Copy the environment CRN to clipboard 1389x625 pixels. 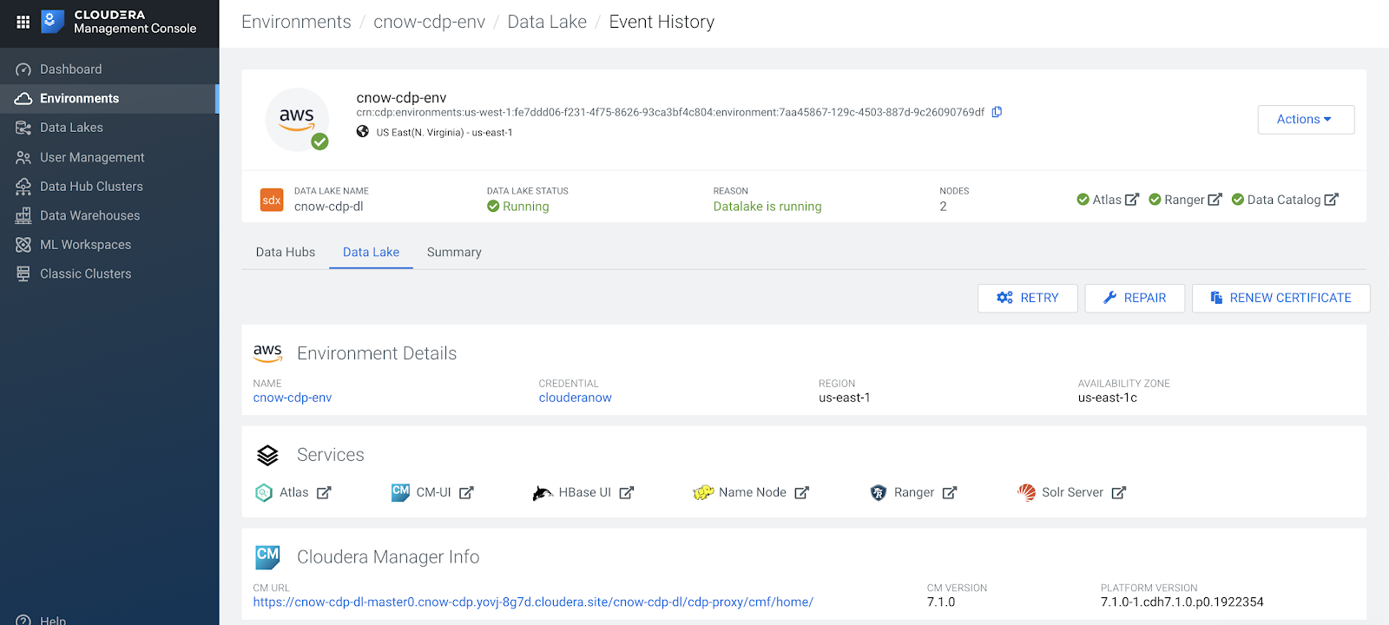click(x=997, y=112)
